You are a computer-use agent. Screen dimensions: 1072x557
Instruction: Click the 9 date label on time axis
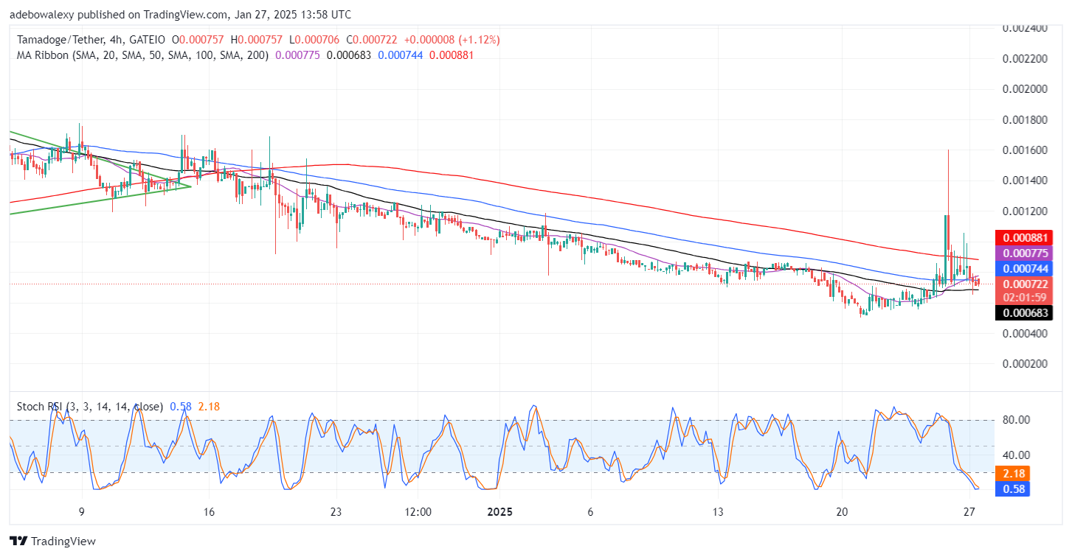[x=82, y=511]
